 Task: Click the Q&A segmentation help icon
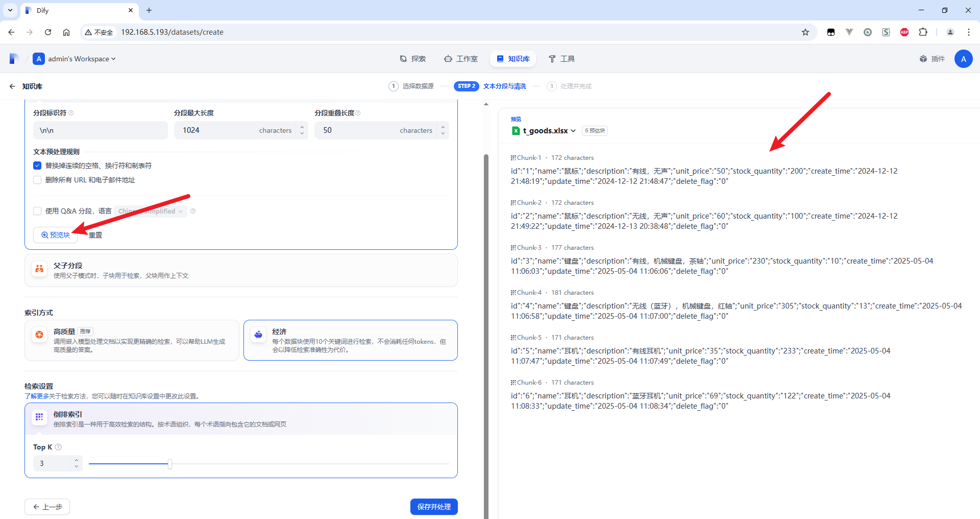(x=193, y=211)
